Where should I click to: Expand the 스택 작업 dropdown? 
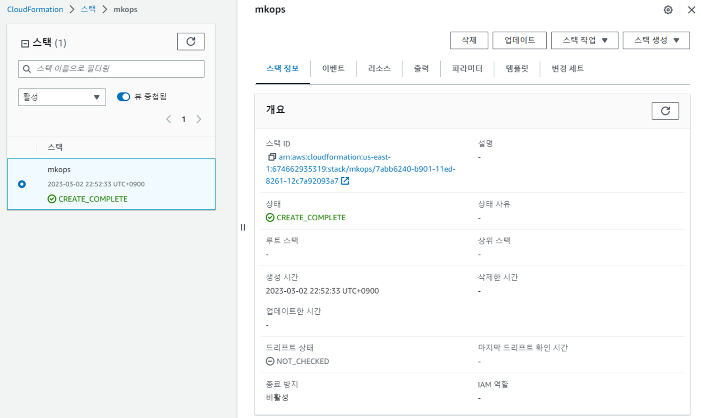coord(584,40)
